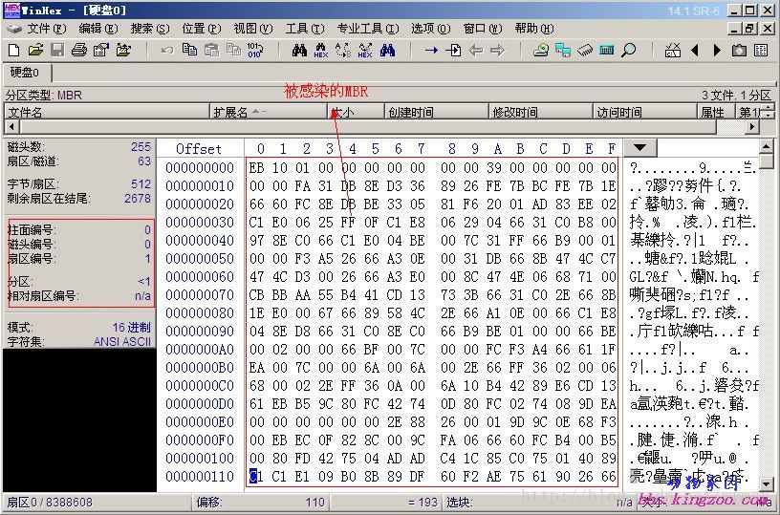Click the Replace Hex Values icon
The image size is (780, 515).
tap(365, 51)
